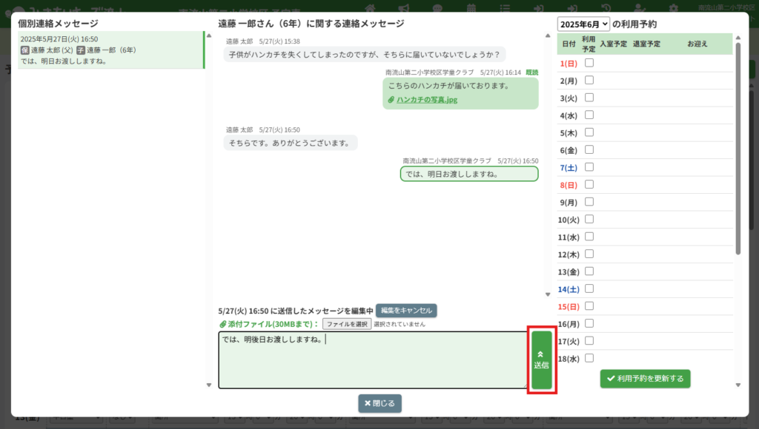Tick the checkbox for 9(月)
759x429 pixels.
(x=589, y=201)
